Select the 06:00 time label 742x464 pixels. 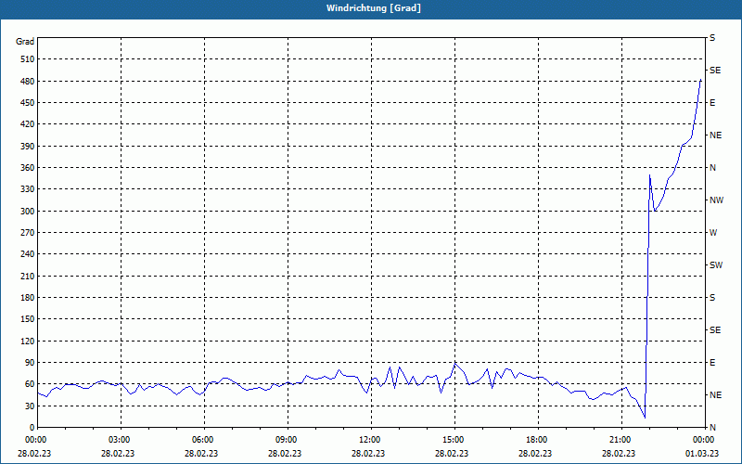[203, 440]
